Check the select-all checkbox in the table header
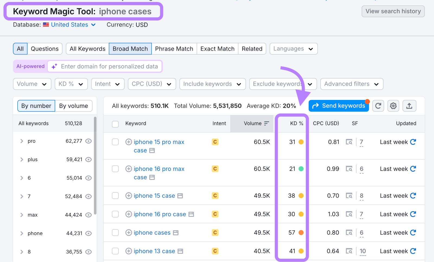 [115, 124]
